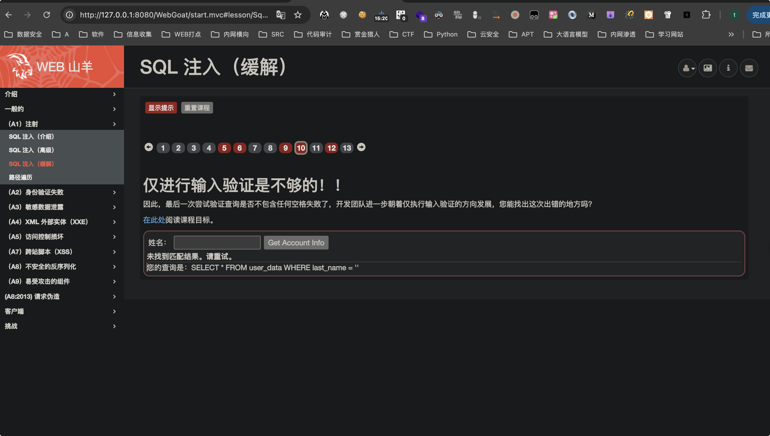Go to next lesson page arrow
Image resolution: width=770 pixels, height=436 pixels.
tap(361, 147)
